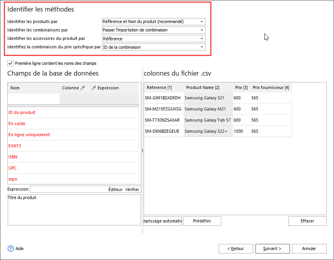Select the mpn field row
Image resolution: width=334 pixels, height=260 pixels.
pos(73,179)
